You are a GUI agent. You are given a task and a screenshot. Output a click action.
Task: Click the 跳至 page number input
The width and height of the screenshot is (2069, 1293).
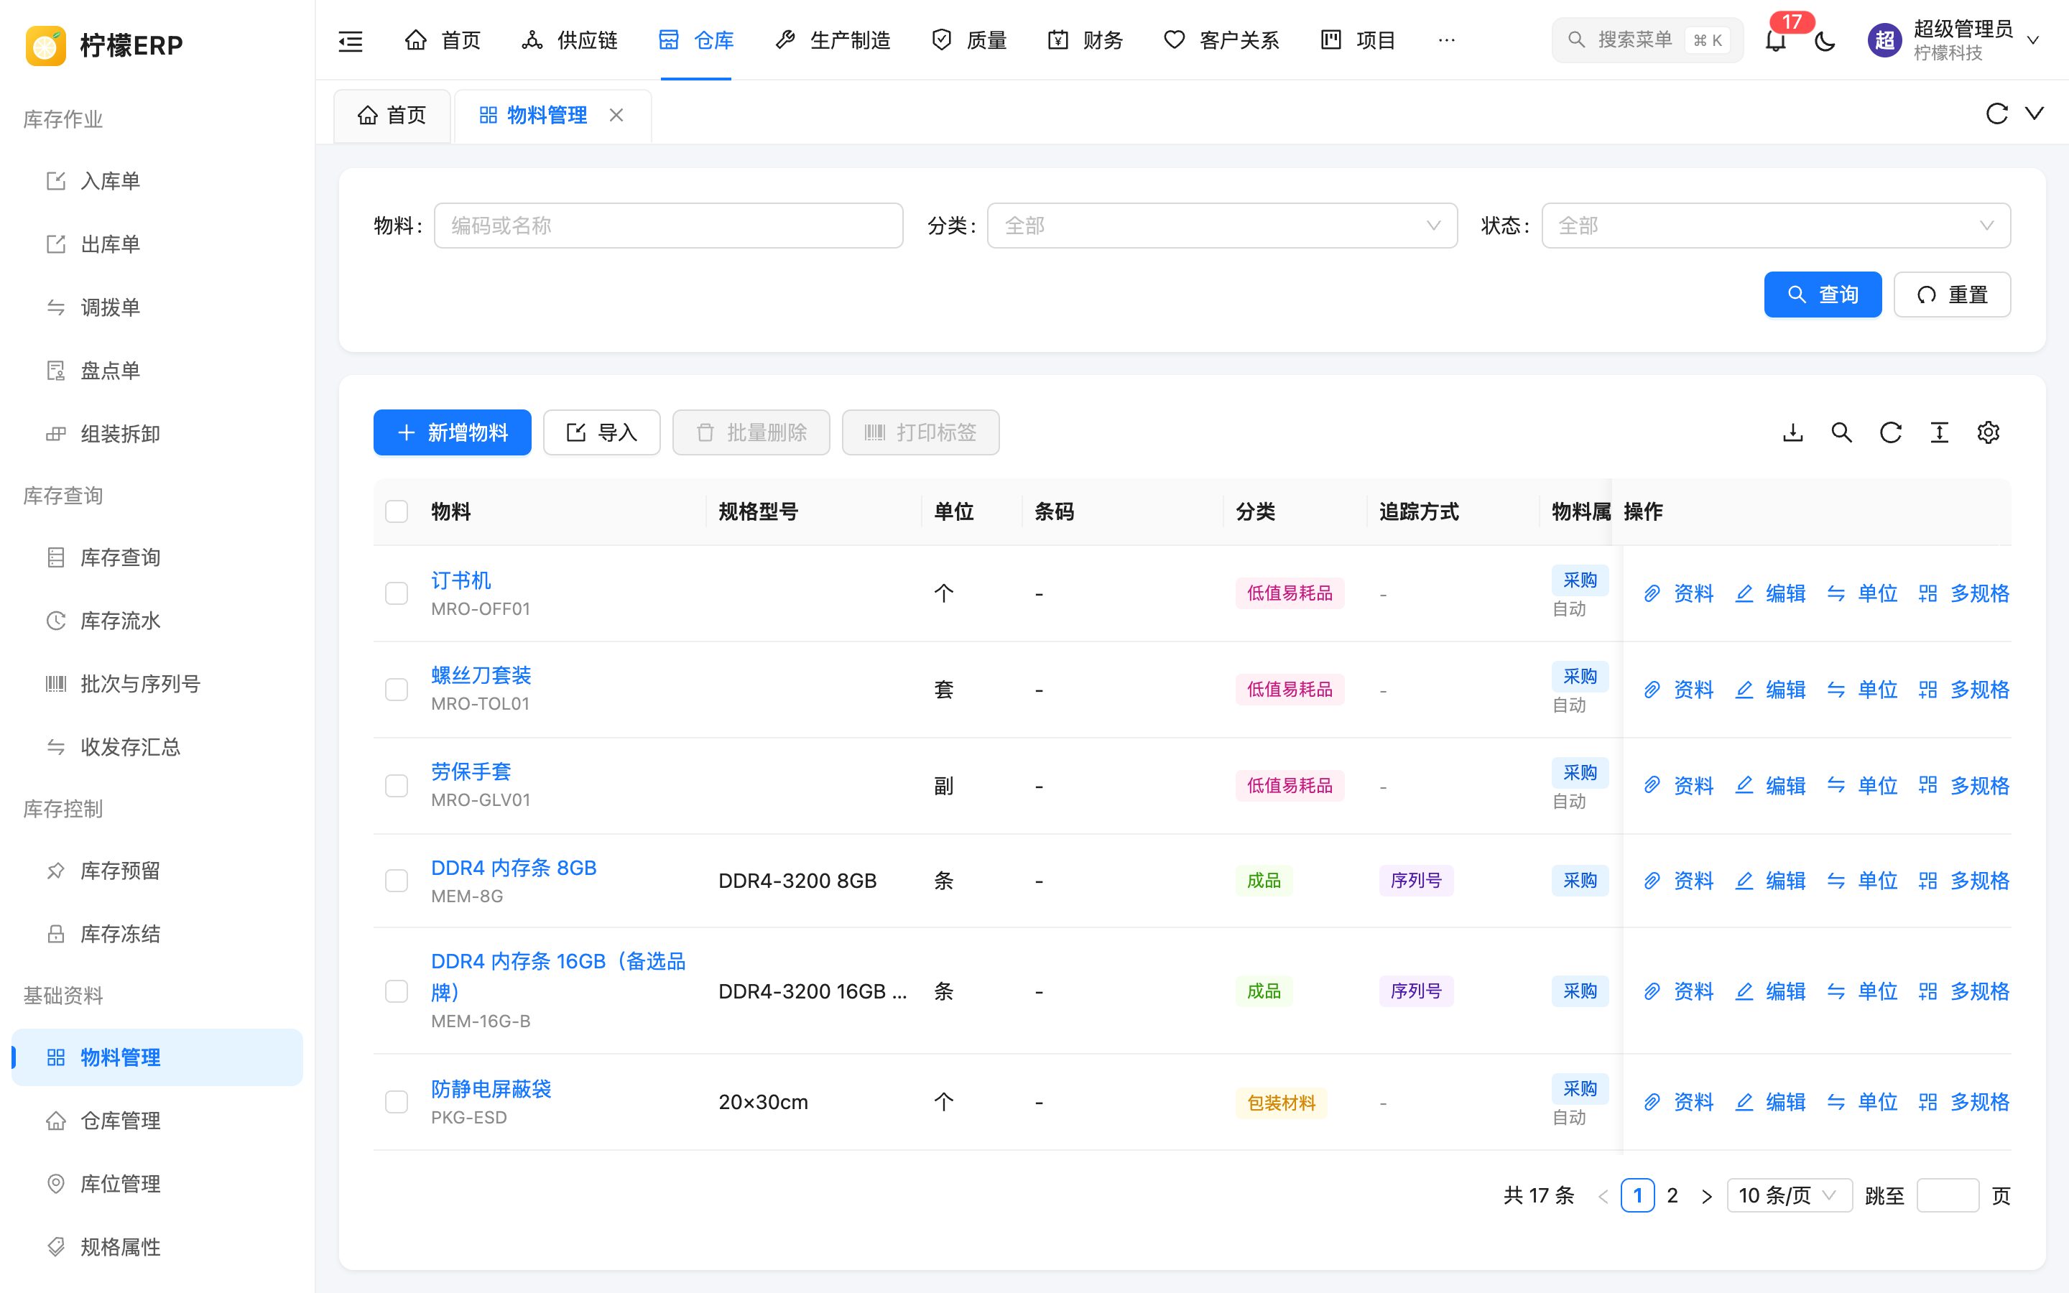1948,1195
